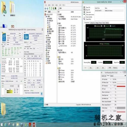The image size is (127, 127).
Task: Click the AIDA64 refresh toolbar icon
Action: pos(51,8)
